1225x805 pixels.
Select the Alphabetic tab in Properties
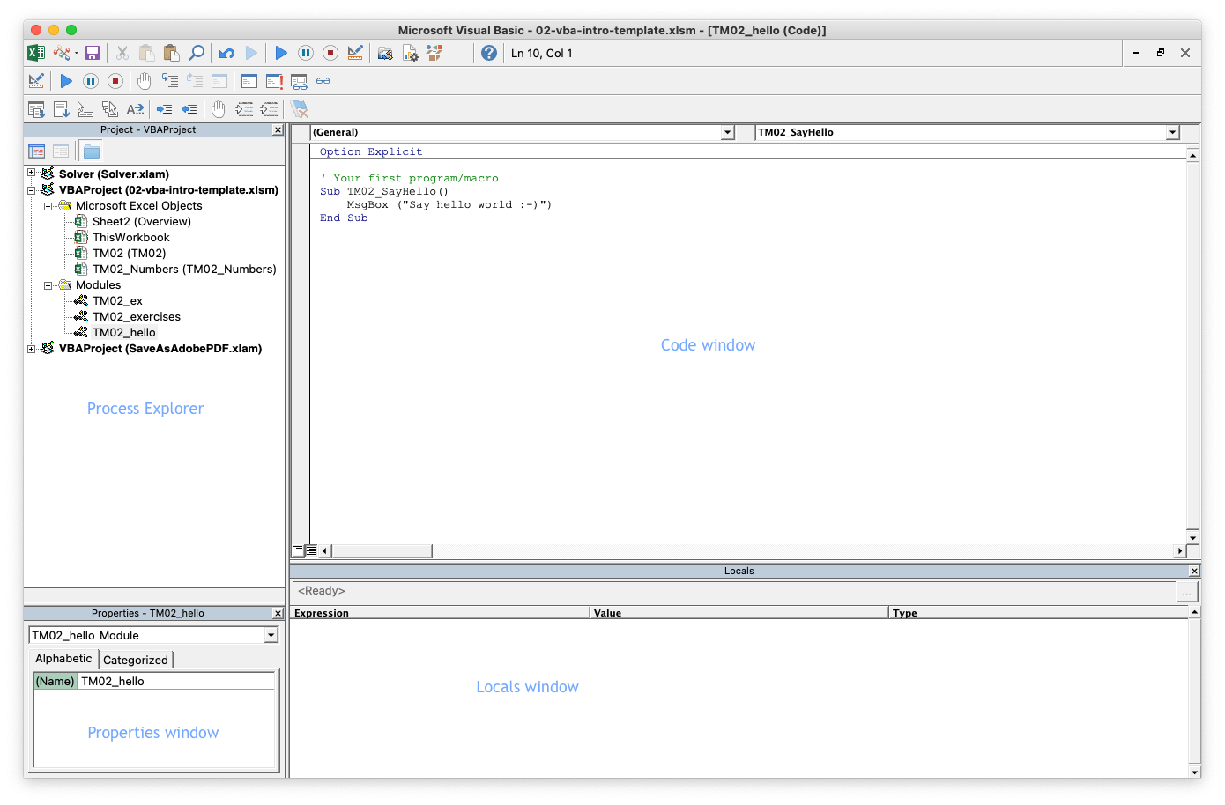[63, 658]
